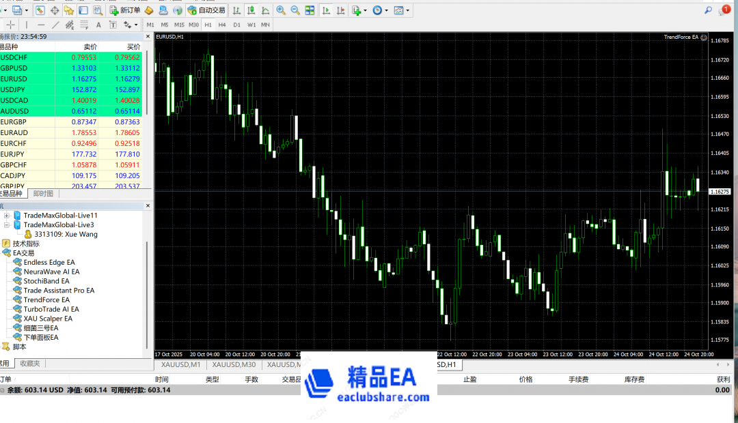Toggle the 自动交易 auto trading button
Image resolution: width=738 pixels, height=423 pixels.
coord(206,10)
